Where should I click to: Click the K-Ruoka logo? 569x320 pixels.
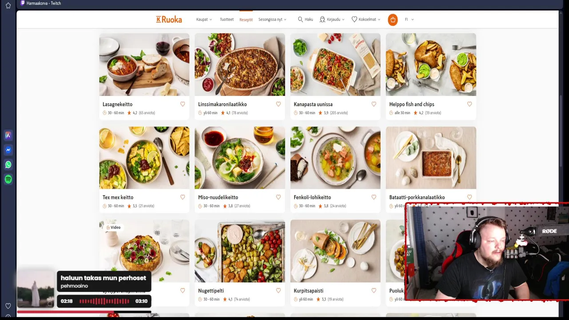(169, 20)
